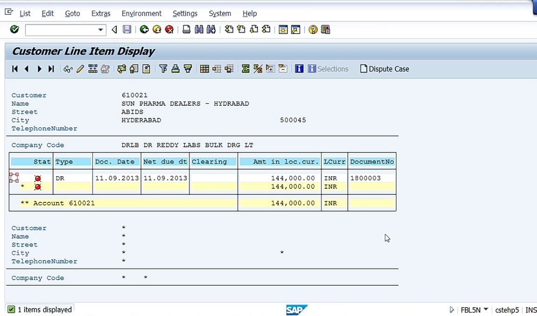Click the red status icon in DR row

pyautogui.click(x=38, y=178)
